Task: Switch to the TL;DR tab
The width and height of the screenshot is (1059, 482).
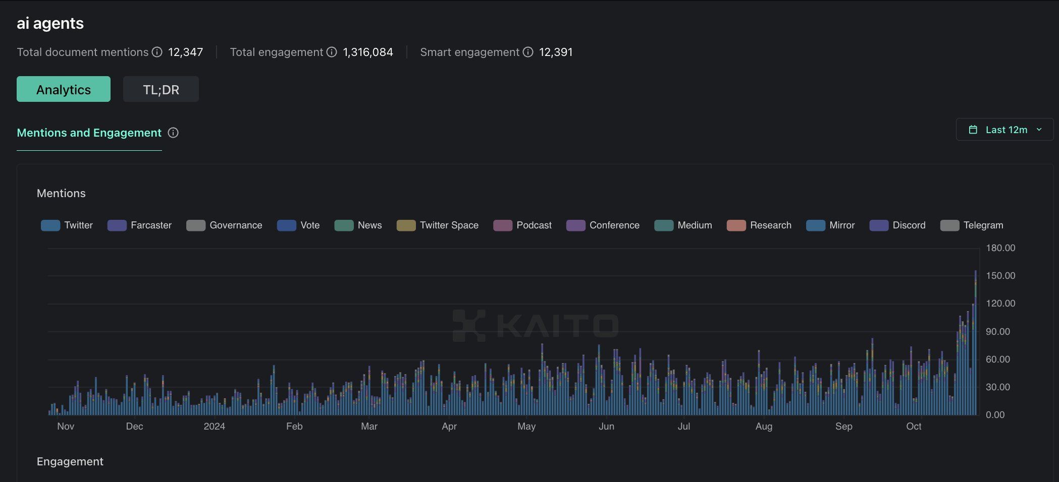Action: click(161, 89)
